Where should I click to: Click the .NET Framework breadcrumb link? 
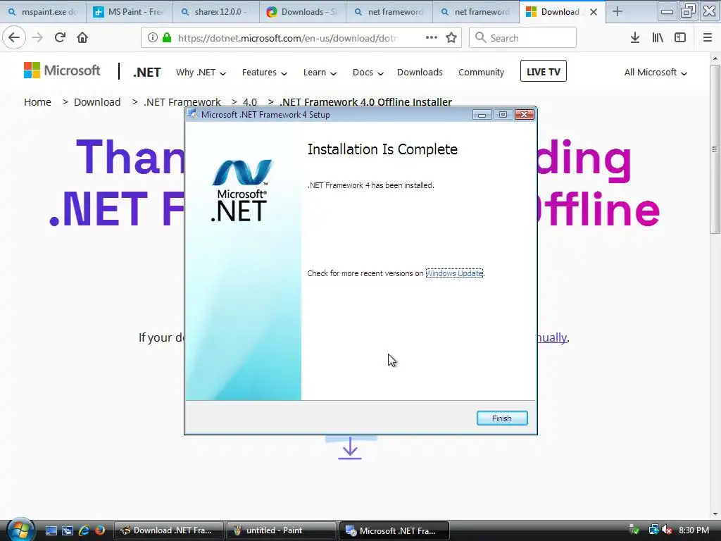point(182,102)
